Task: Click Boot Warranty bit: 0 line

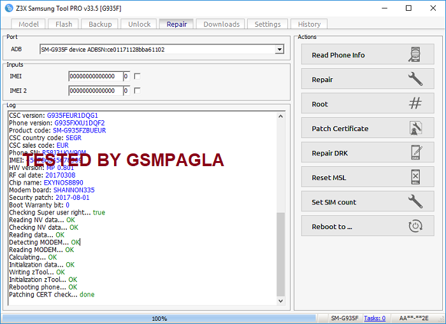Action: pyautogui.click(x=40, y=205)
